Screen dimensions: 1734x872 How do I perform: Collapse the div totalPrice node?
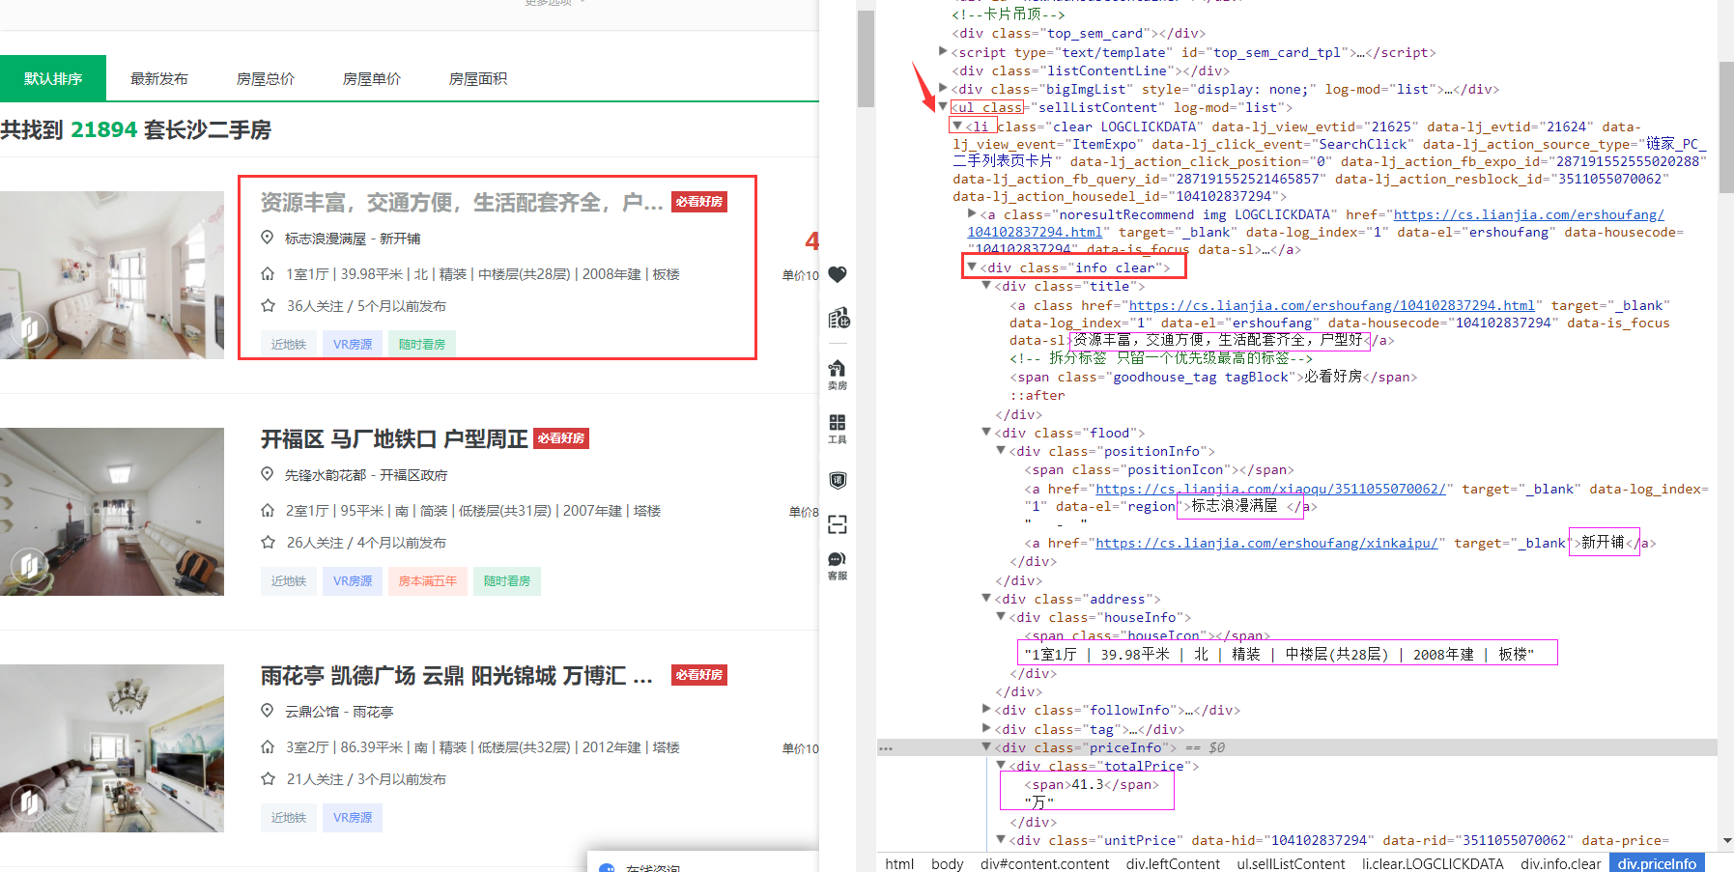1001,765
